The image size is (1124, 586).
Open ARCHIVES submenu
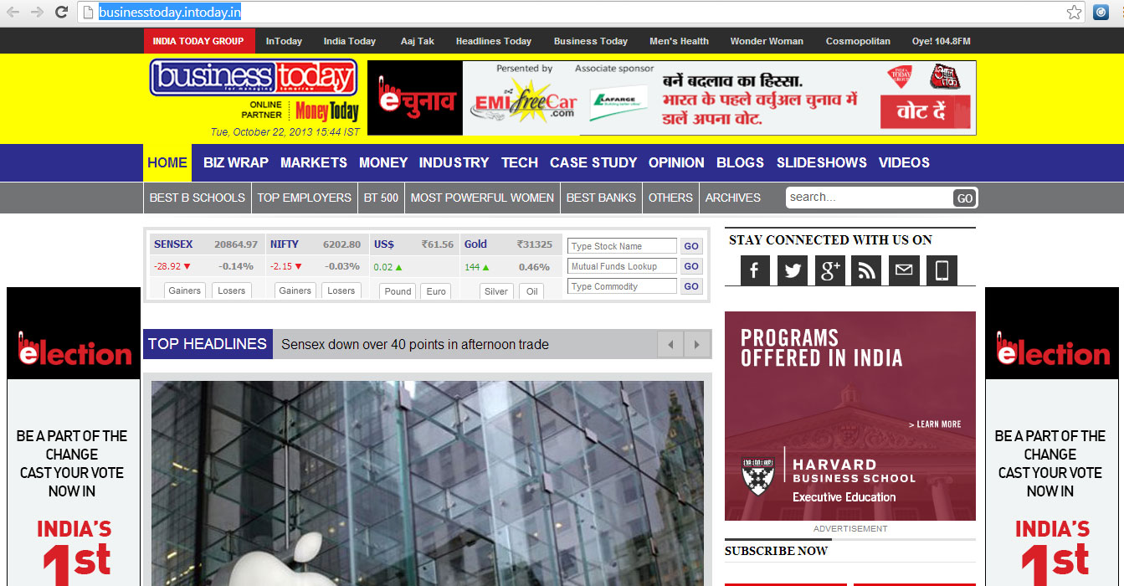pyautogui.click(x=733, y=198)
